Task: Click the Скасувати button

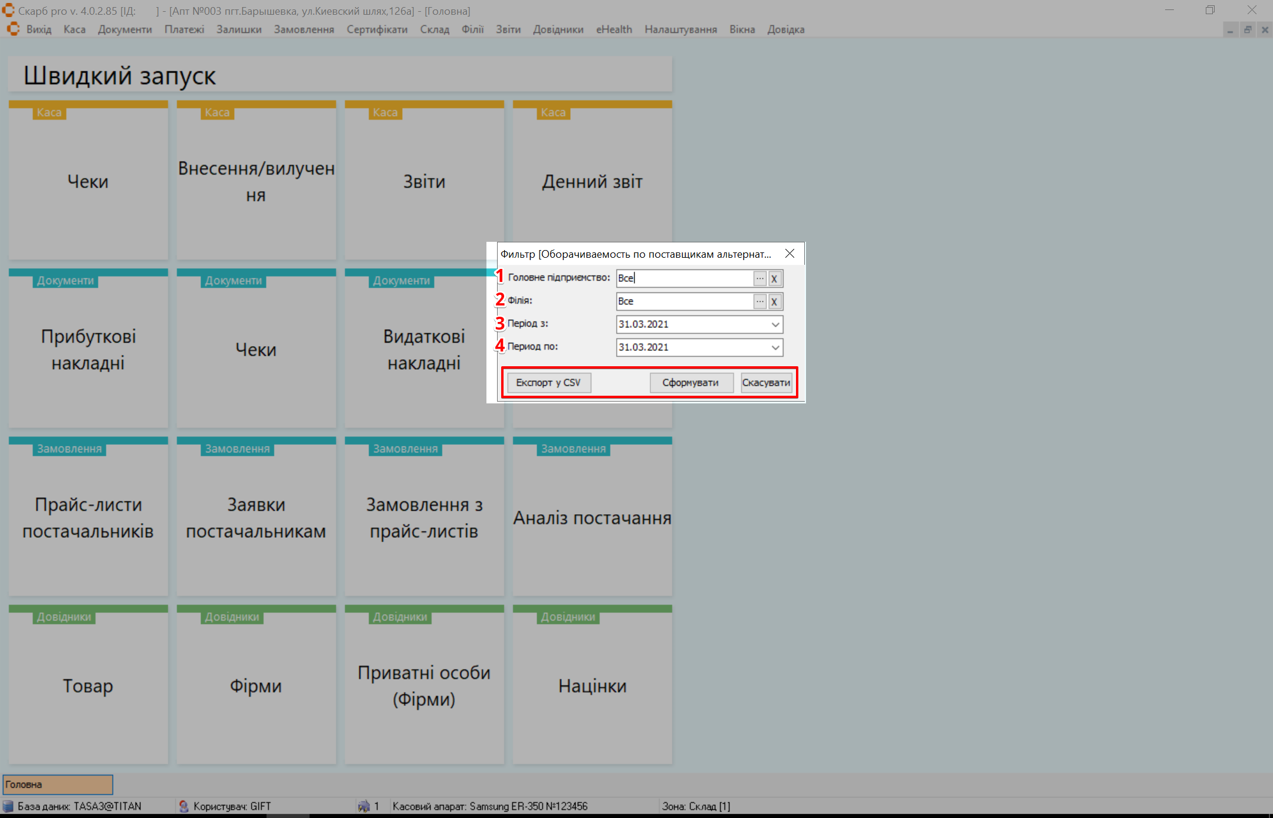Action: point(766,383)
